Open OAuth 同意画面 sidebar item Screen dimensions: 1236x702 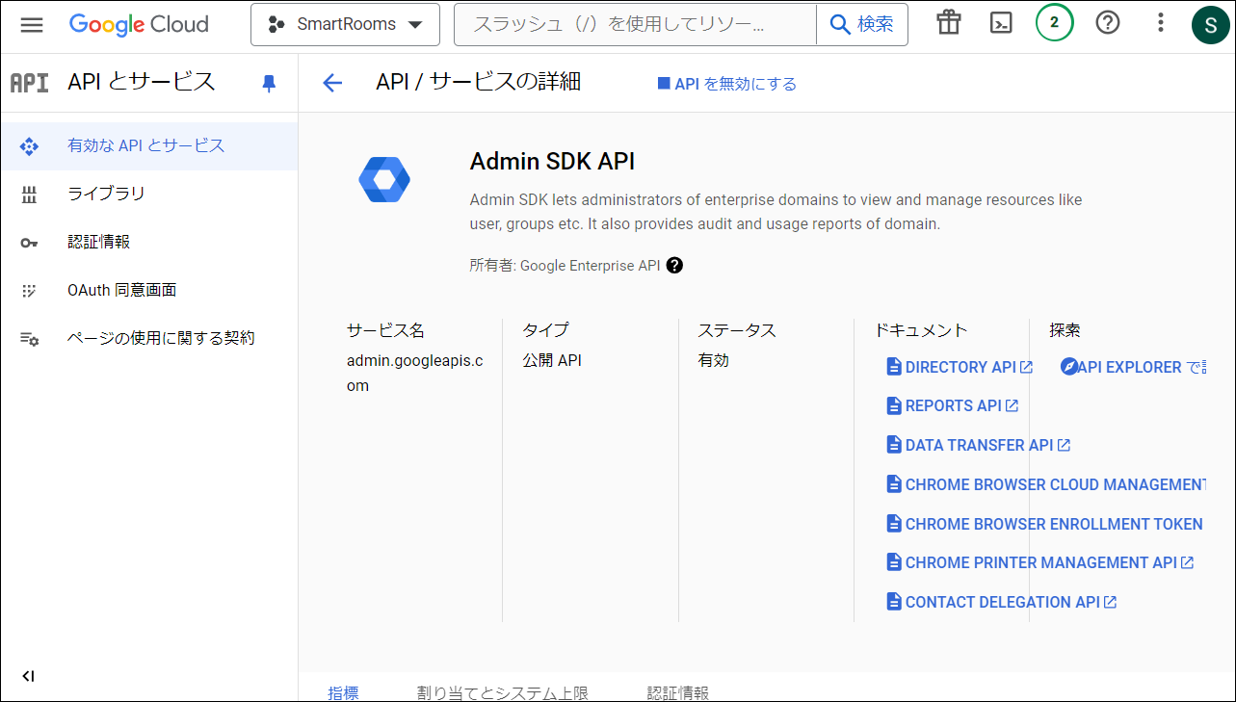click(x=121, y=290)
